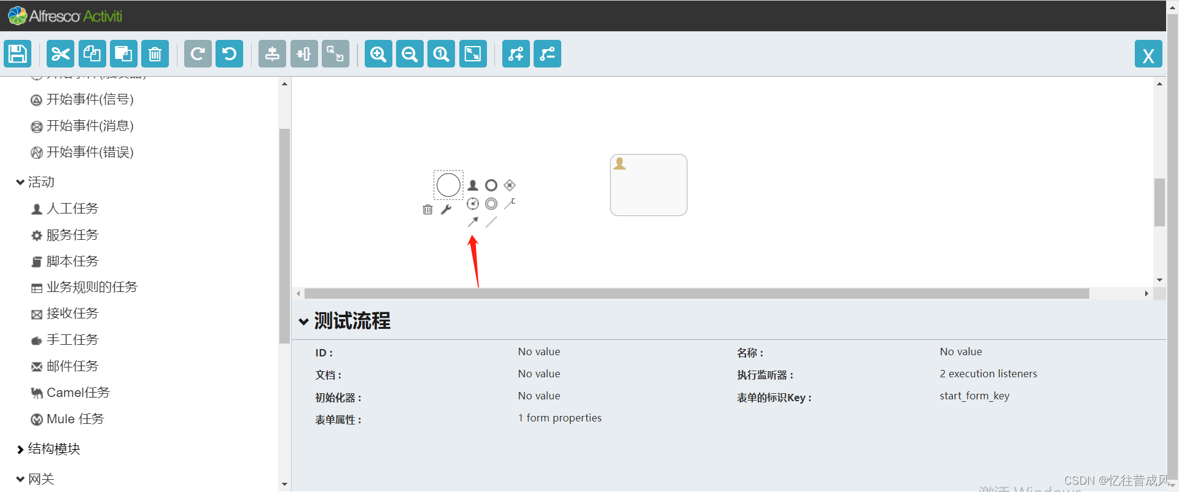Remove a bend point from the sequence flow
The image size is (1179, 492).
[x=547, y=54]
